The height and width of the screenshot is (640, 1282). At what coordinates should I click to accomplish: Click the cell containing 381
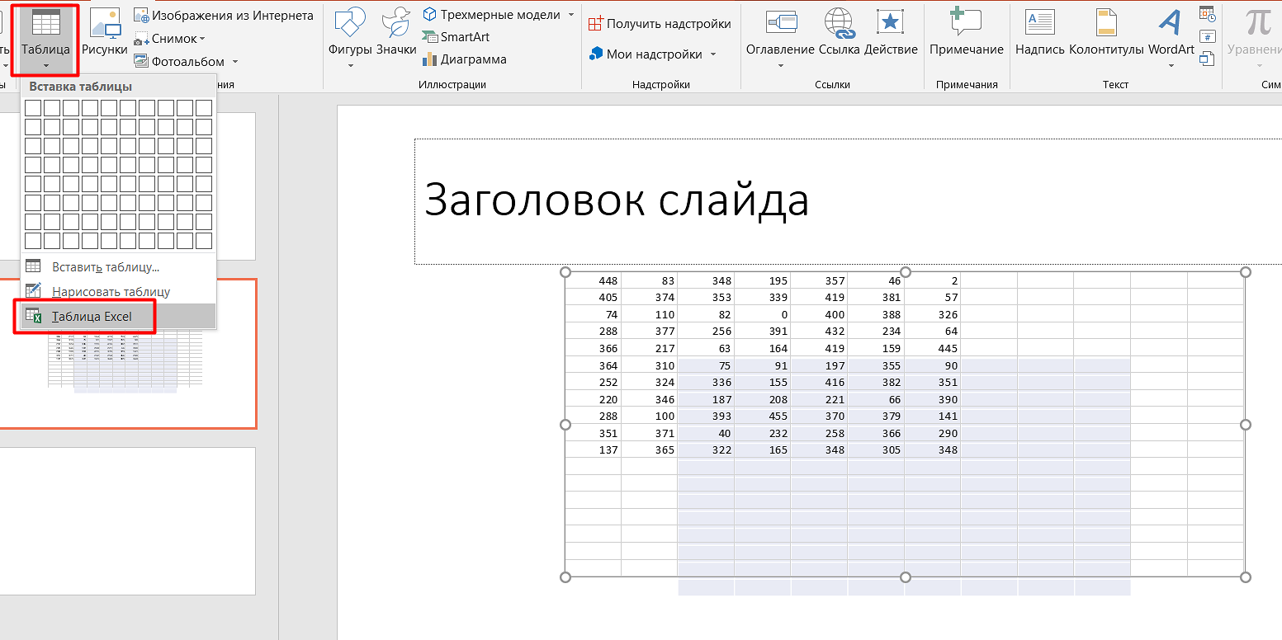(x=876, y=298)
